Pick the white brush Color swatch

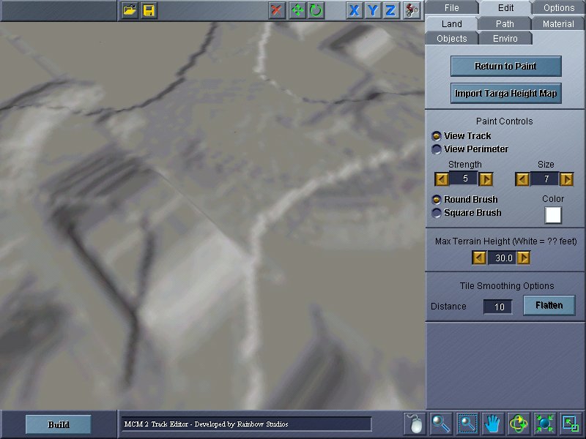553,215
